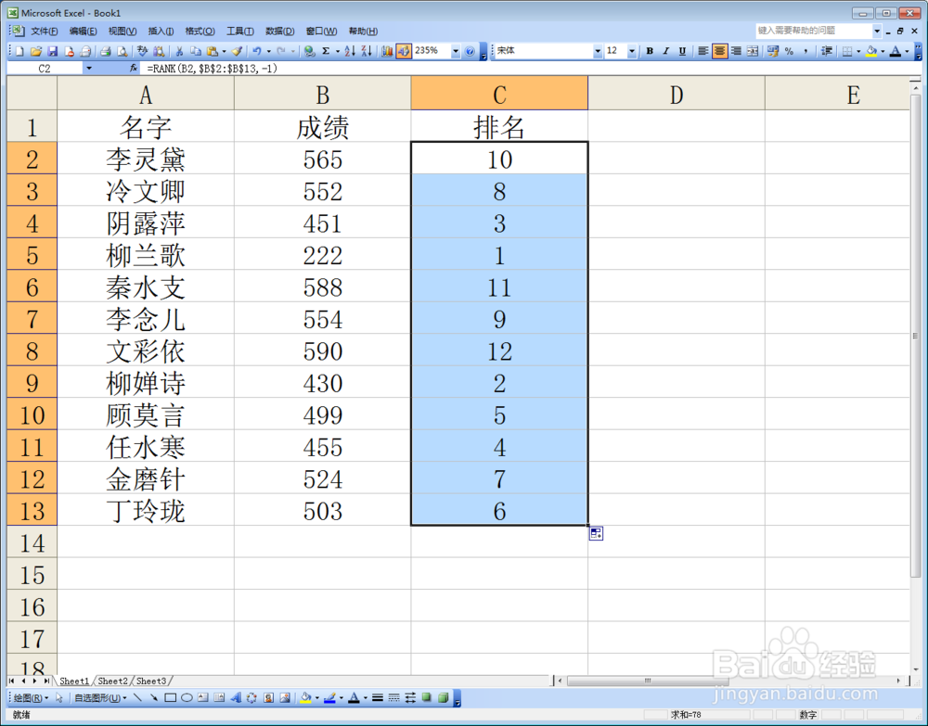Click the Insert Function fx button
This screenshot has width=928, height=726.
point(134,69)
